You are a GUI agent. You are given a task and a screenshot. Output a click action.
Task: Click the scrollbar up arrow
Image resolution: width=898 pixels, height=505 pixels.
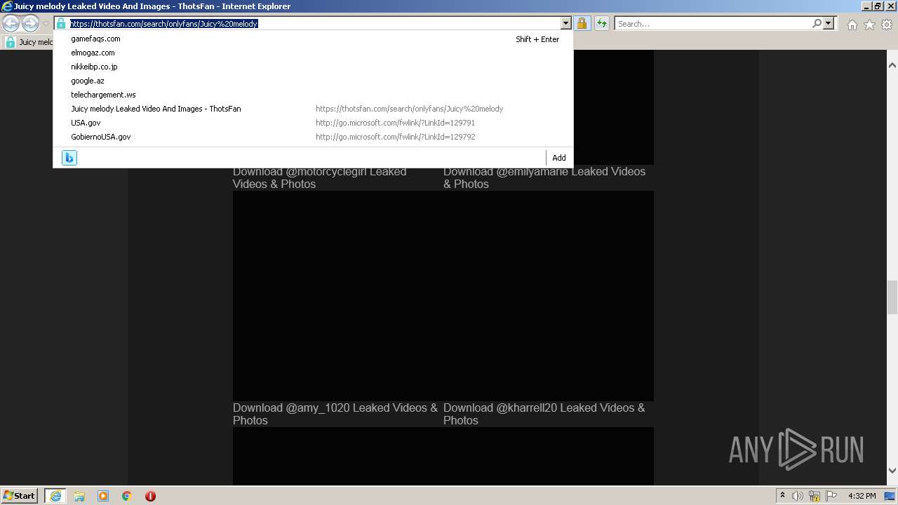(892, 65)
